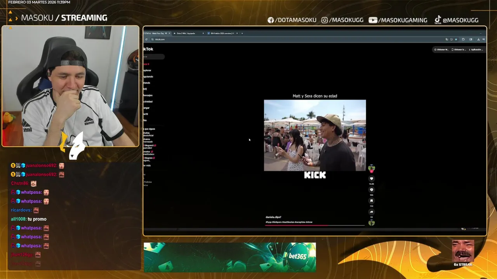Screen dimensions: 497x279
Task: Bookmark this page with the star icon
Action: 456,39
